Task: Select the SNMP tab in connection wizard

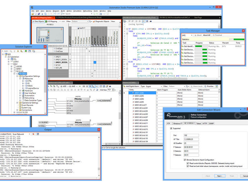Action: 211,124
